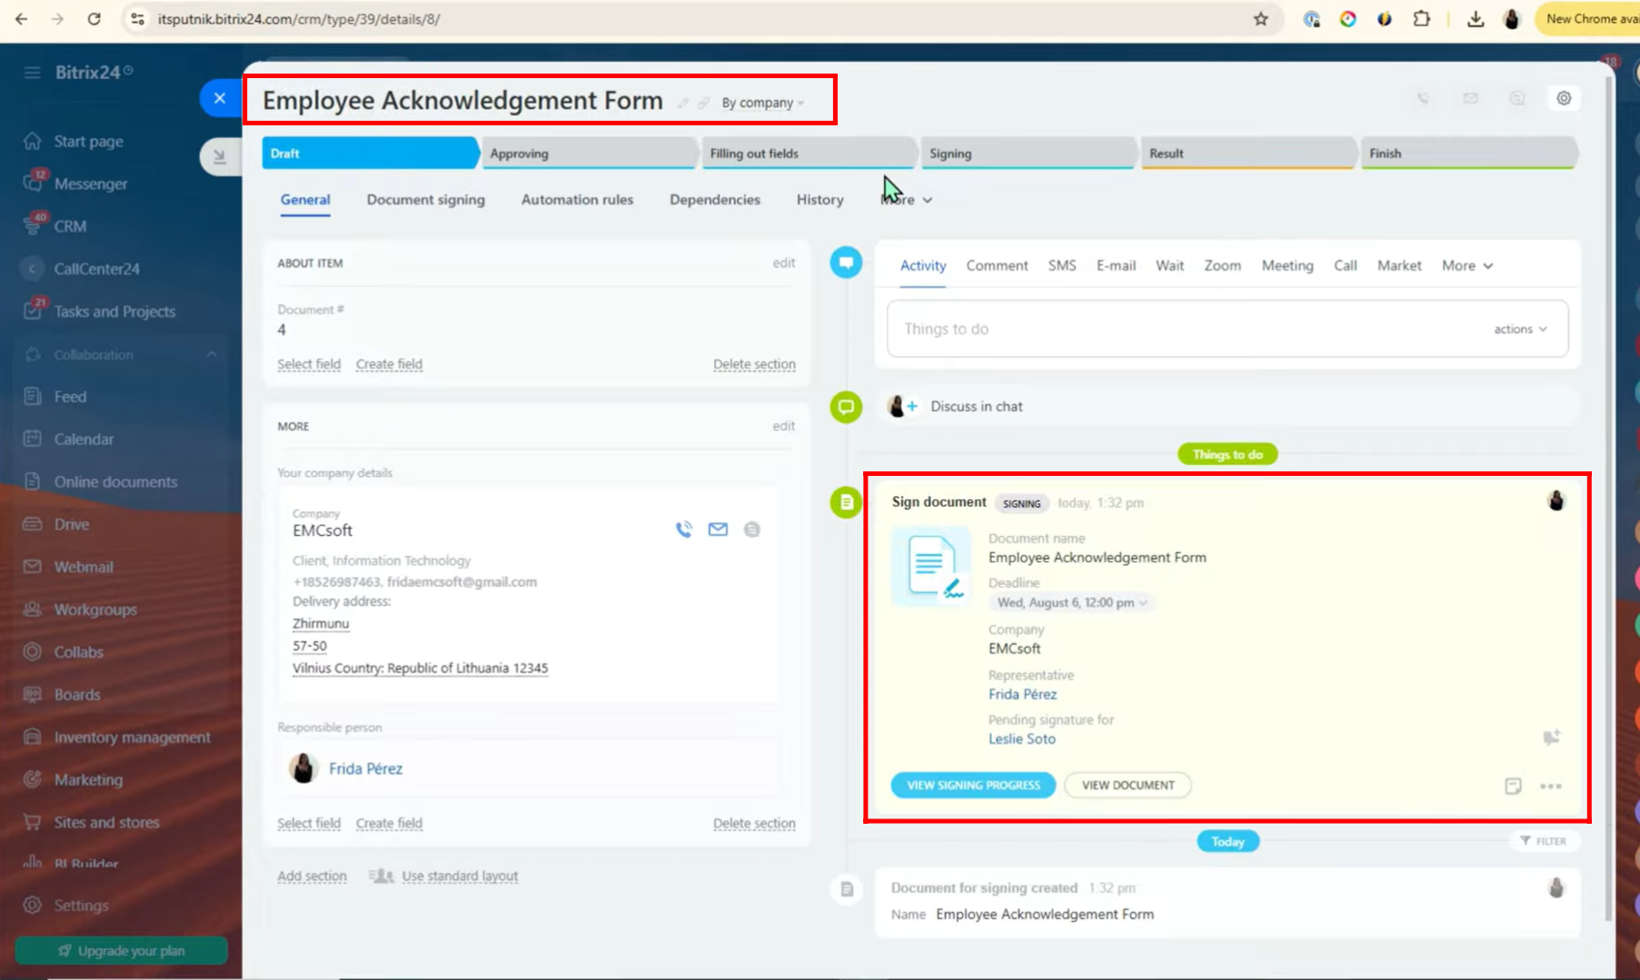Image resolution: width=1640 pixels, height=980 pixels.
Task: Open Workgroups in sidebar
Action: (95, 610)
